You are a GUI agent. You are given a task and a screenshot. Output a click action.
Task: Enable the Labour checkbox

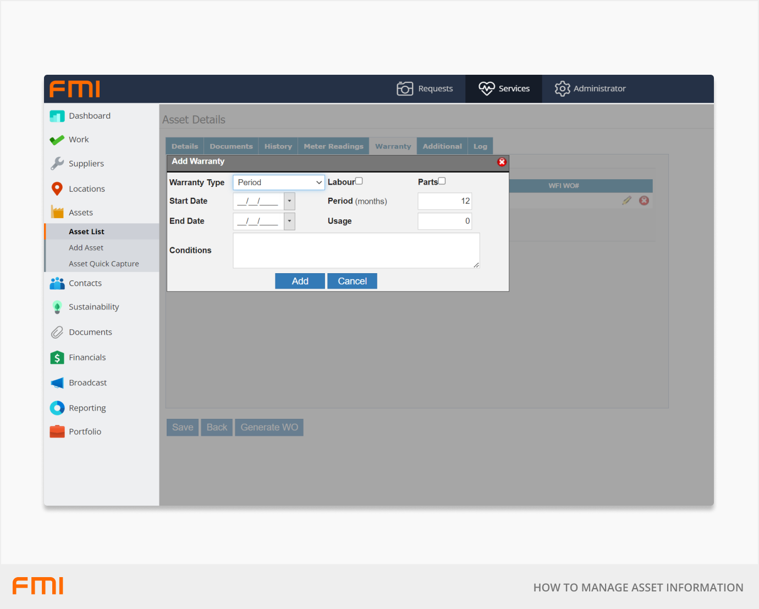(359, 181)
